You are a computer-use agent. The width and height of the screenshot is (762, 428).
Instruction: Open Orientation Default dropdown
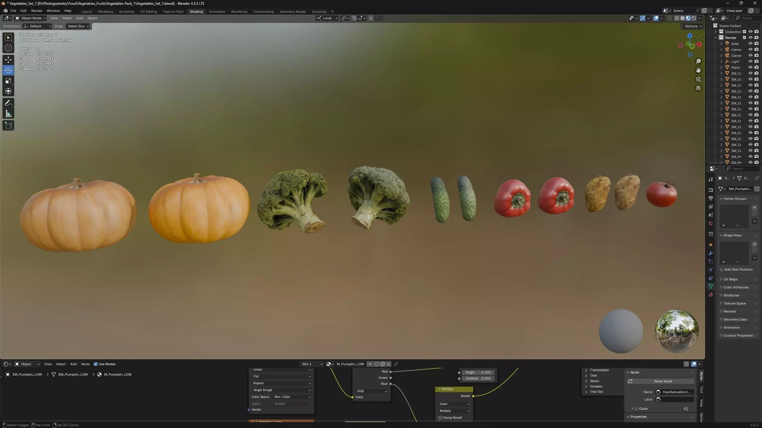click(37, 26)
